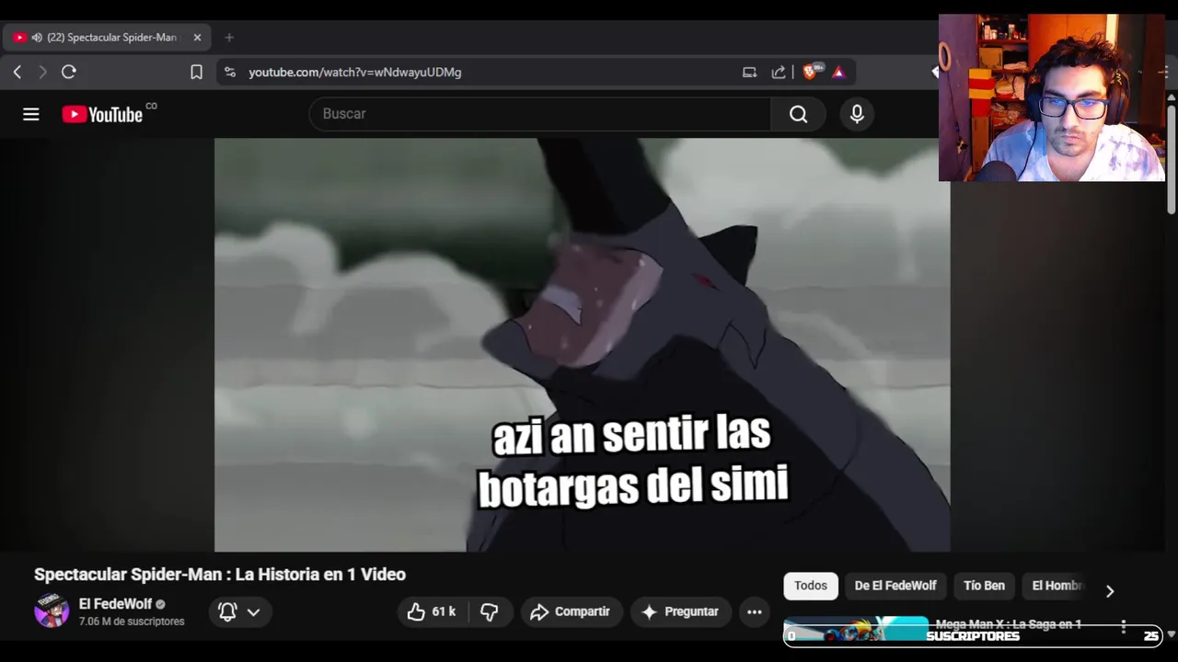Open Brave Shields lion icon
Image resolution: width=1178 pixels, height=662 pixels.
[x=811, y=72]
